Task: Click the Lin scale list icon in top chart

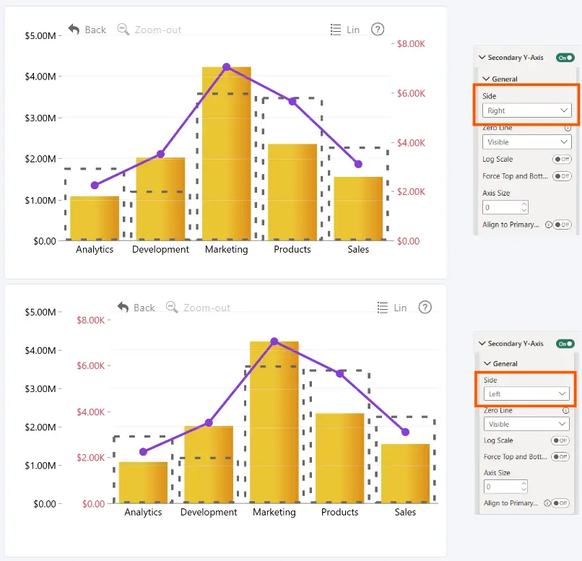Action: tap(336, 30)
